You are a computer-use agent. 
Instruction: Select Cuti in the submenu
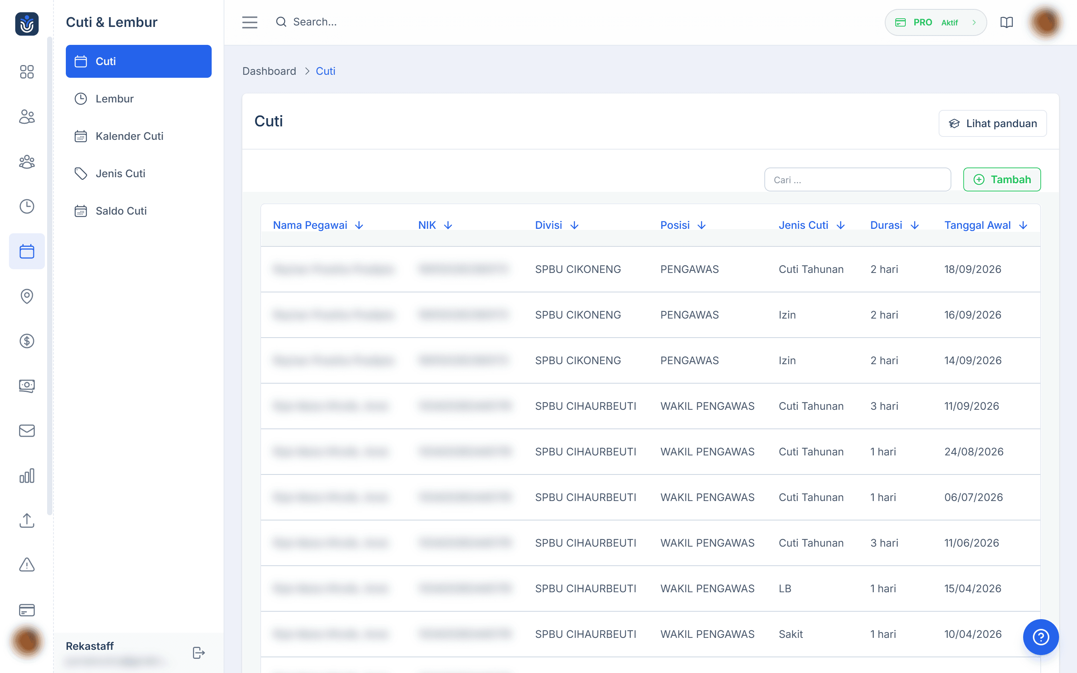pyautogui.click(x=138, y=61)
